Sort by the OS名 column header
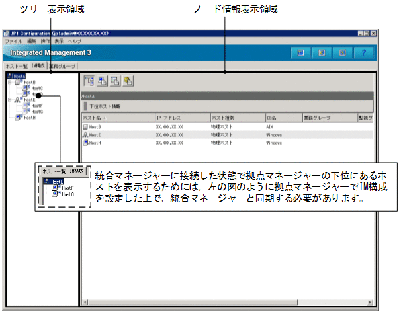Image resolution: width=399 pixels, height=314 pixels. tap(284, 118)
